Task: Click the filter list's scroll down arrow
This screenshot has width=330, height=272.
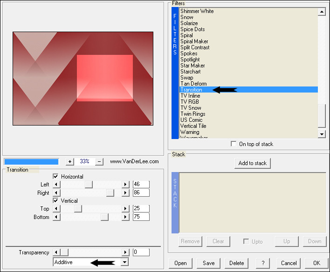Action: coord(322,134)
